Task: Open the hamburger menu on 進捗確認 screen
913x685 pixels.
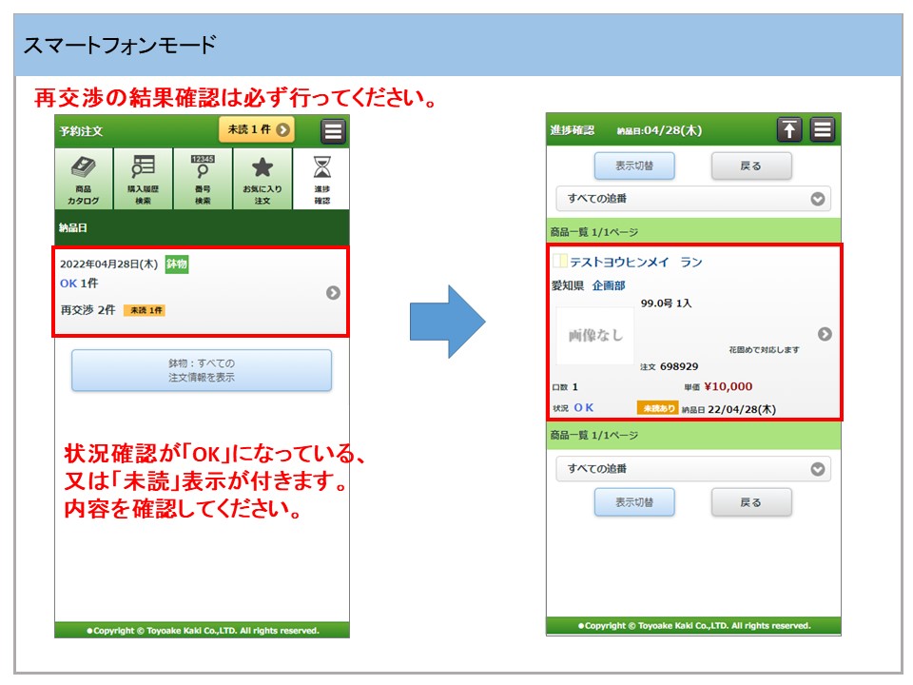Action: [x=823, y=129]
